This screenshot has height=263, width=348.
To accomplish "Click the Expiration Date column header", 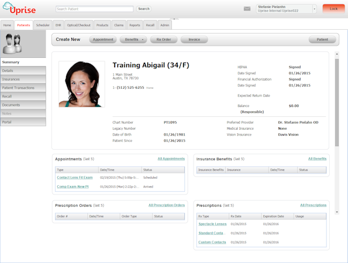I will [277, 216].
